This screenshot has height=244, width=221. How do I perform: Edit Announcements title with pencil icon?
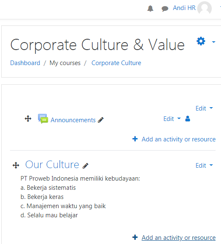click(x=101, y=120)
